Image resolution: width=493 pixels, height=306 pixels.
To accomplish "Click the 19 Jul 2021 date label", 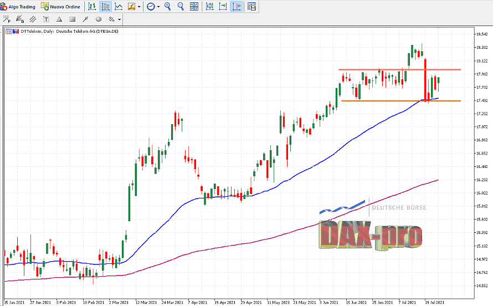I will coord(434,303).
